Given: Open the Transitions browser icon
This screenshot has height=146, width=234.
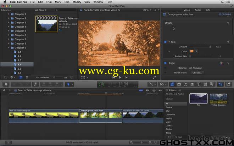Looking at the screenshot, I should click(192, 84).
